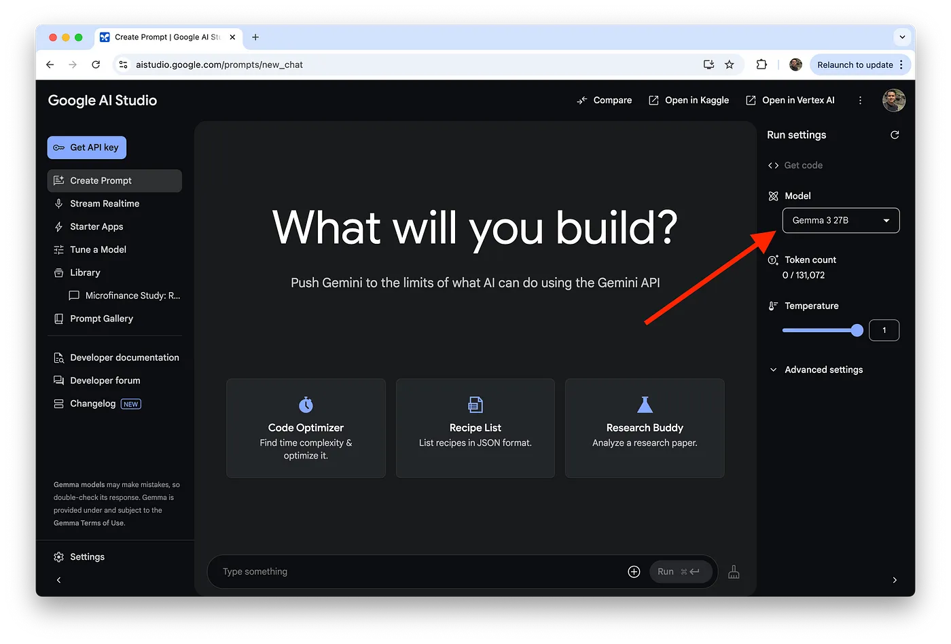The image size is (951, 644).
Task: Click the Temperature value field
Action: 884,331
